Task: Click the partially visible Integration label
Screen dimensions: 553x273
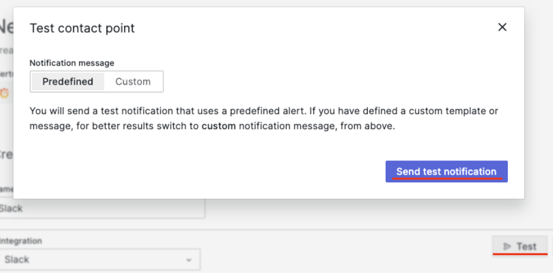Action: coord(21,241)
